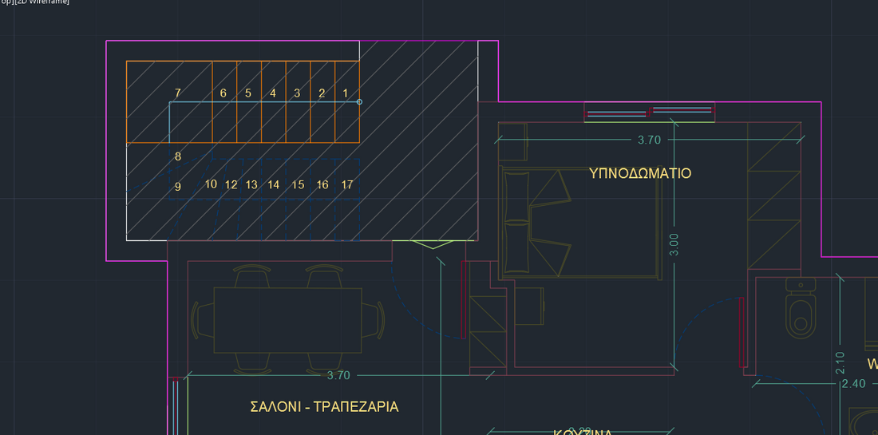The width and height of the screenshot is (878, 435).
Task: Select the 2.10 vertical dimension text
Action: pyautogui.click(x=840, y=363)
